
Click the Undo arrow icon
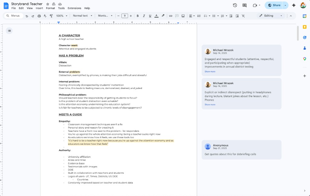[27, 16]
